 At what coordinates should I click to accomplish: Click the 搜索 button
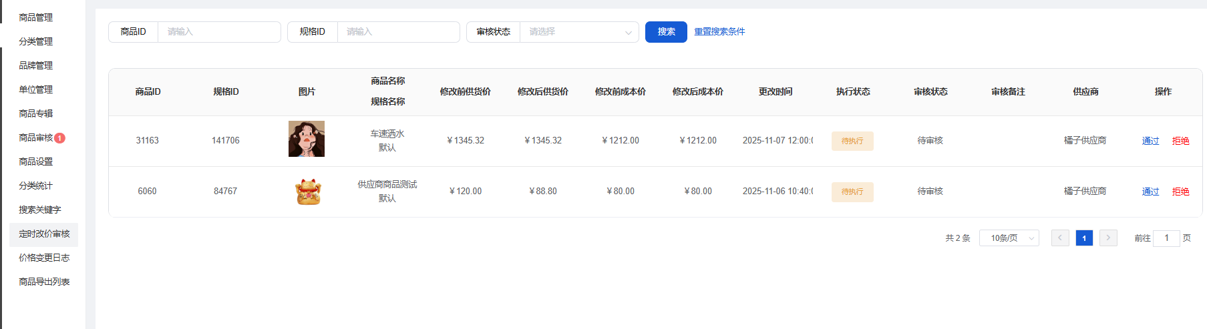click(666, 32)
